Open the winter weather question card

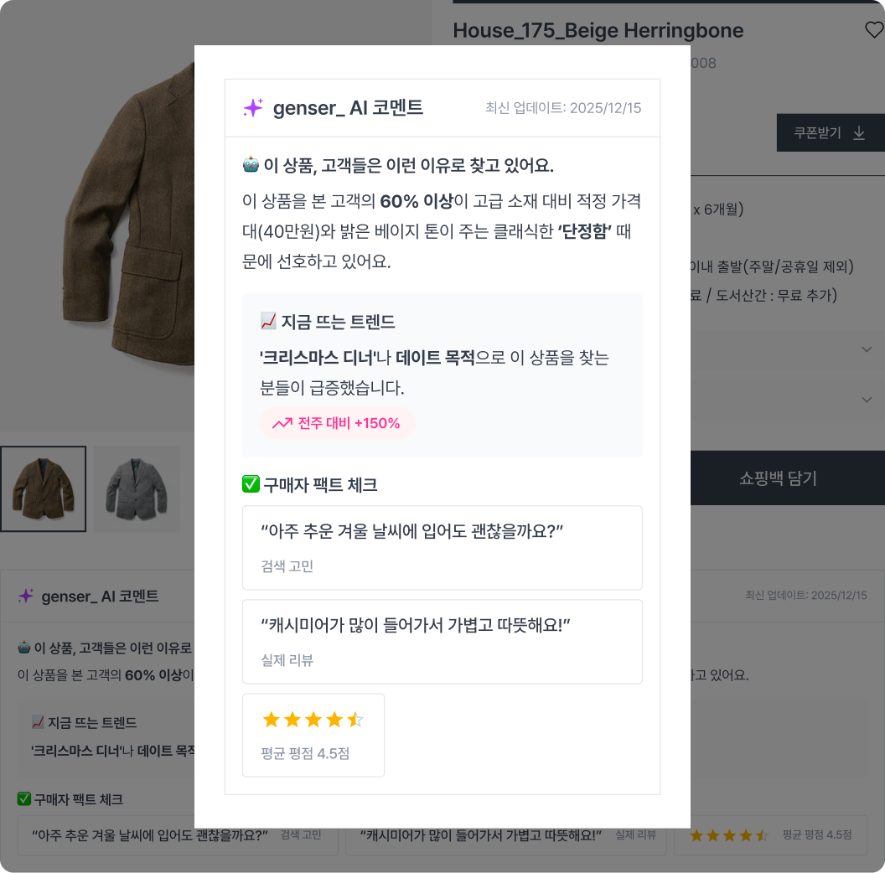[x=442, y=548]
